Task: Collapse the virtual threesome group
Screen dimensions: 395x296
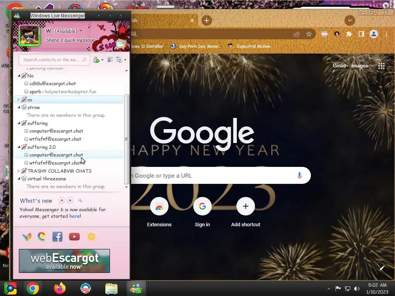Action: click(19, 178)
